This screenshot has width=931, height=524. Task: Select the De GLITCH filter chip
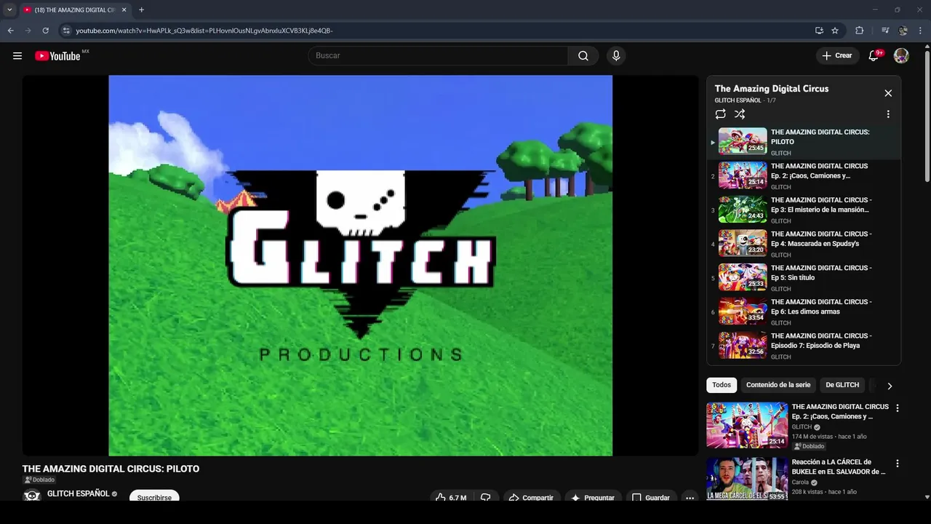[842, 385]
